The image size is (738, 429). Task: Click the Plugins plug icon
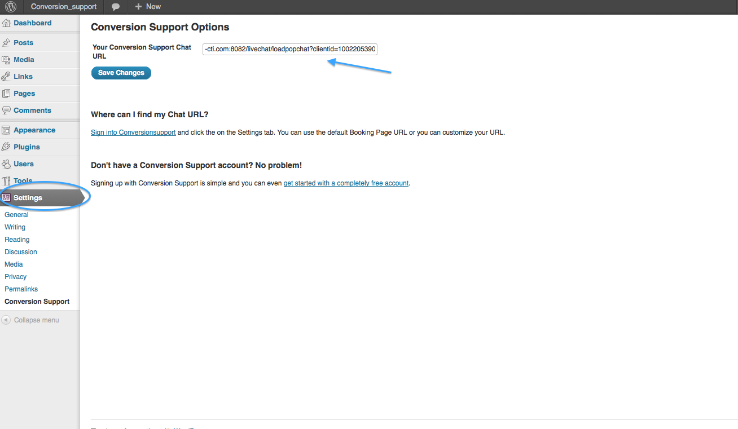pyautogui.click(x=6, y=147)
